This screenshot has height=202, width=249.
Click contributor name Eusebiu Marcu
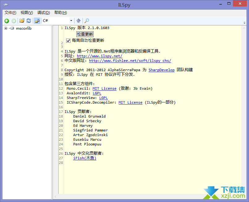coord(87,140)
